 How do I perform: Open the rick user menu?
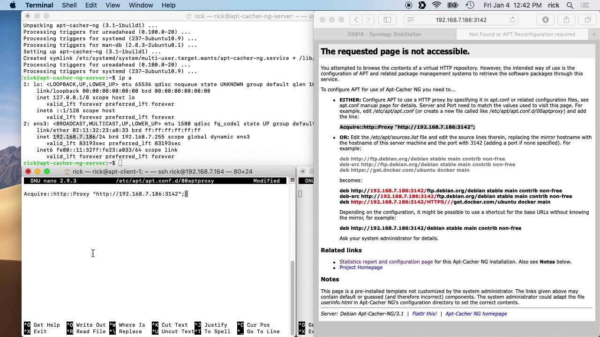554,5
